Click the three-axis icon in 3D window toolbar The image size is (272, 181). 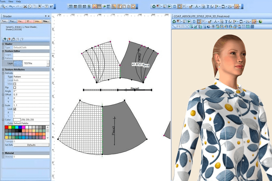(x=215, y=21)
